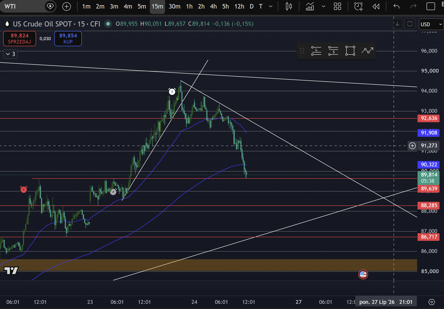Click the green market status dot
Viewport: 444px width, 309px height.
pyautogui.click(x=108, y=24)
